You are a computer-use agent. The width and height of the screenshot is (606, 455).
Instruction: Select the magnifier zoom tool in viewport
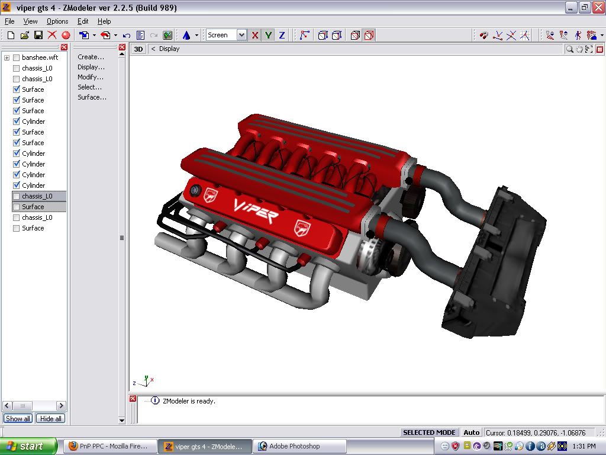(x=569, y=49)
